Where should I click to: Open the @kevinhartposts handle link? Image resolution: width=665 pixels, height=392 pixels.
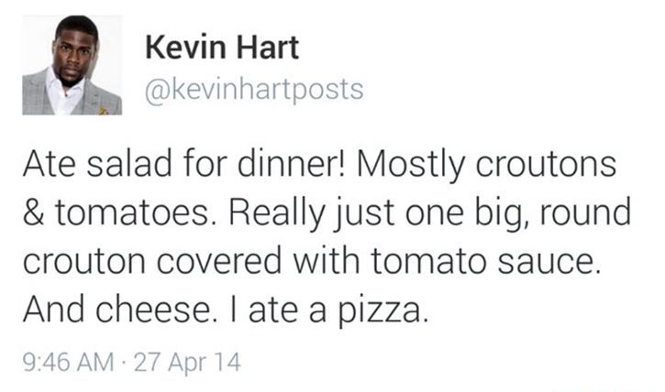click(254, 89)
